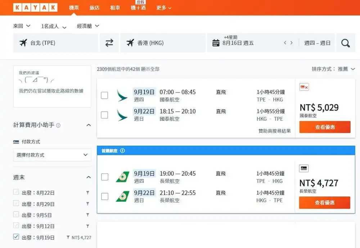Viewport: 360px width, 248px height.
Task: Click the 首選航班 info icon
Action: pos(123,151)
